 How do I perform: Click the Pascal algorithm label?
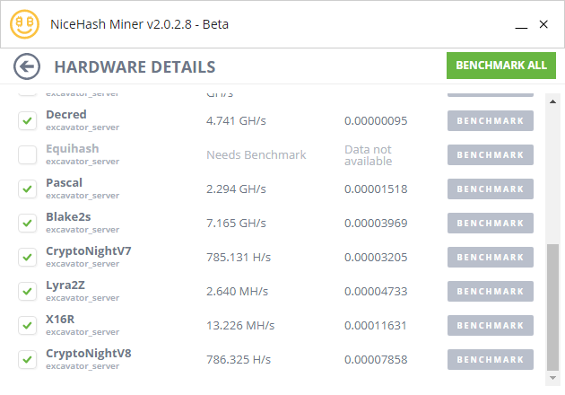[65, 182]
